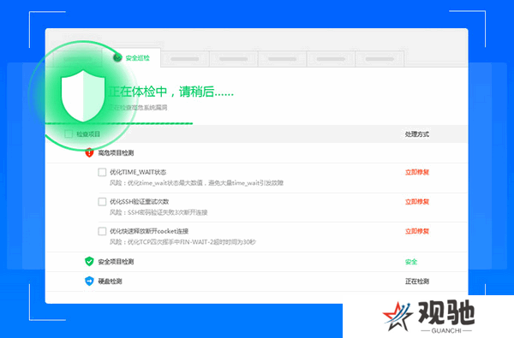
Task: Check the 优化快速释放断开socket连接 checkbox
Action: click(x=102, y=231)
